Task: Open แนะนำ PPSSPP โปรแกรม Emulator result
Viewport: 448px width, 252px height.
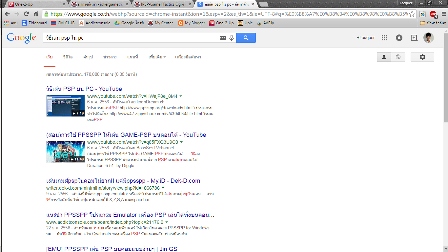Action: 131,215
